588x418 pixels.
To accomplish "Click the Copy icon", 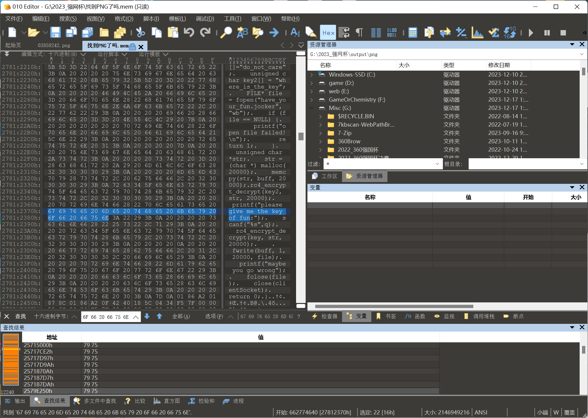I will 156,32.
